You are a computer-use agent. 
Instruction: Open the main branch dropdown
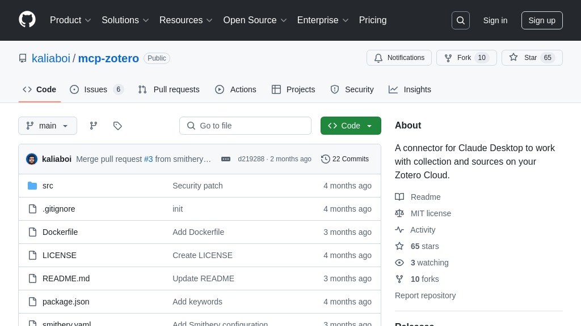[48, 126]
